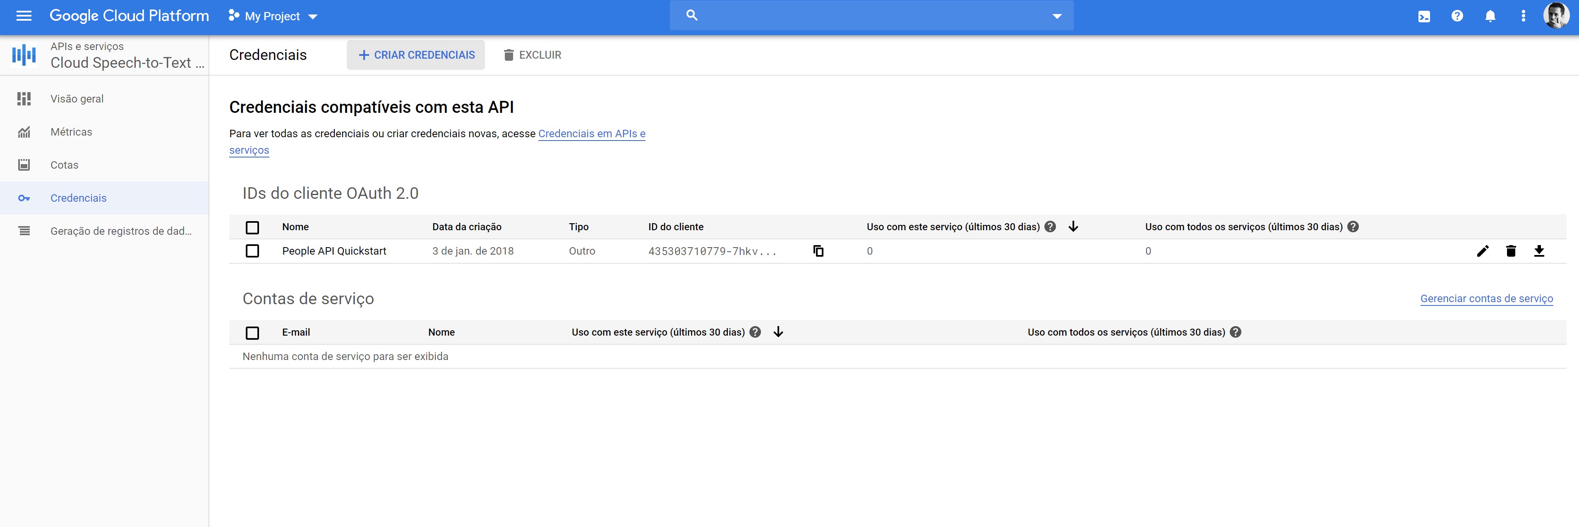Select Credenciais in the sidebar
This screenshot has width=1579, height=527.
tap(104, 198)
